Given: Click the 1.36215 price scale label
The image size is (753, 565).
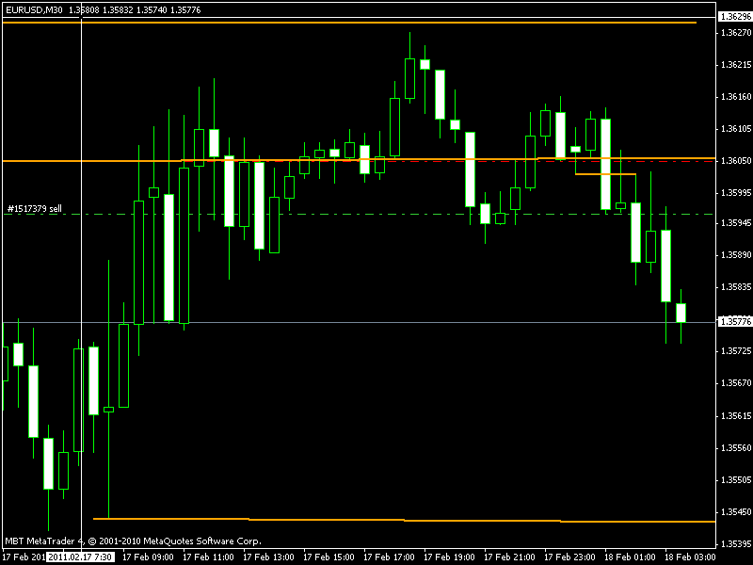Looking at the screenshot, I should pos(736,65).
